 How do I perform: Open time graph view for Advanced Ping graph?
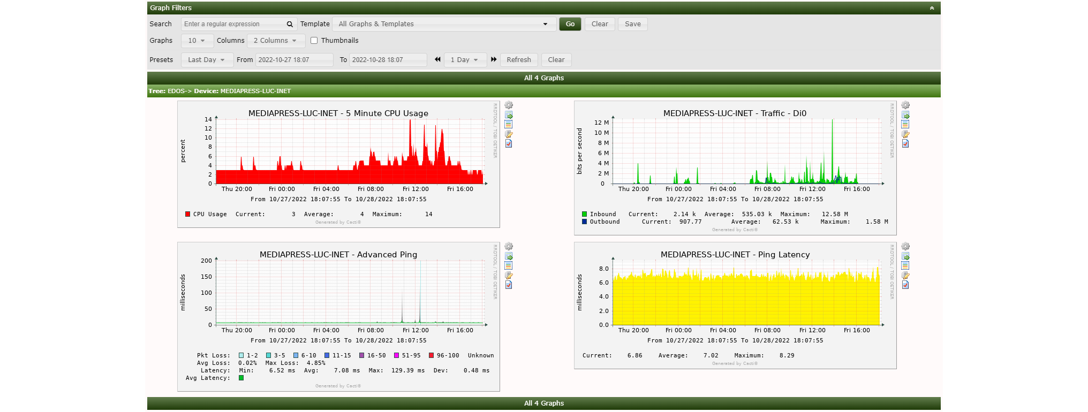pyautogui.click(x=509, y=265)
